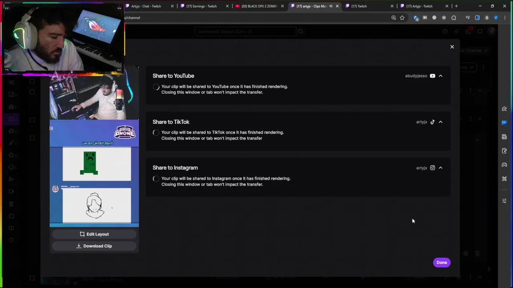Open sidebar settings sliders icon
The height and width of the screenshot is (288, 513).
(x=504, y=201)
